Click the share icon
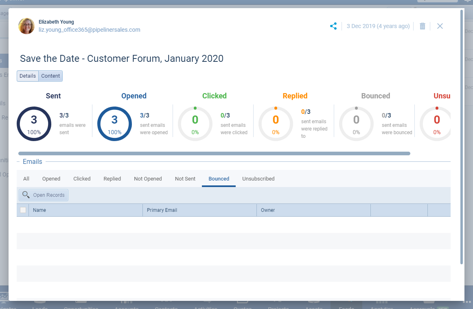This screenshot has height=309, width=473. click(333, 26)
